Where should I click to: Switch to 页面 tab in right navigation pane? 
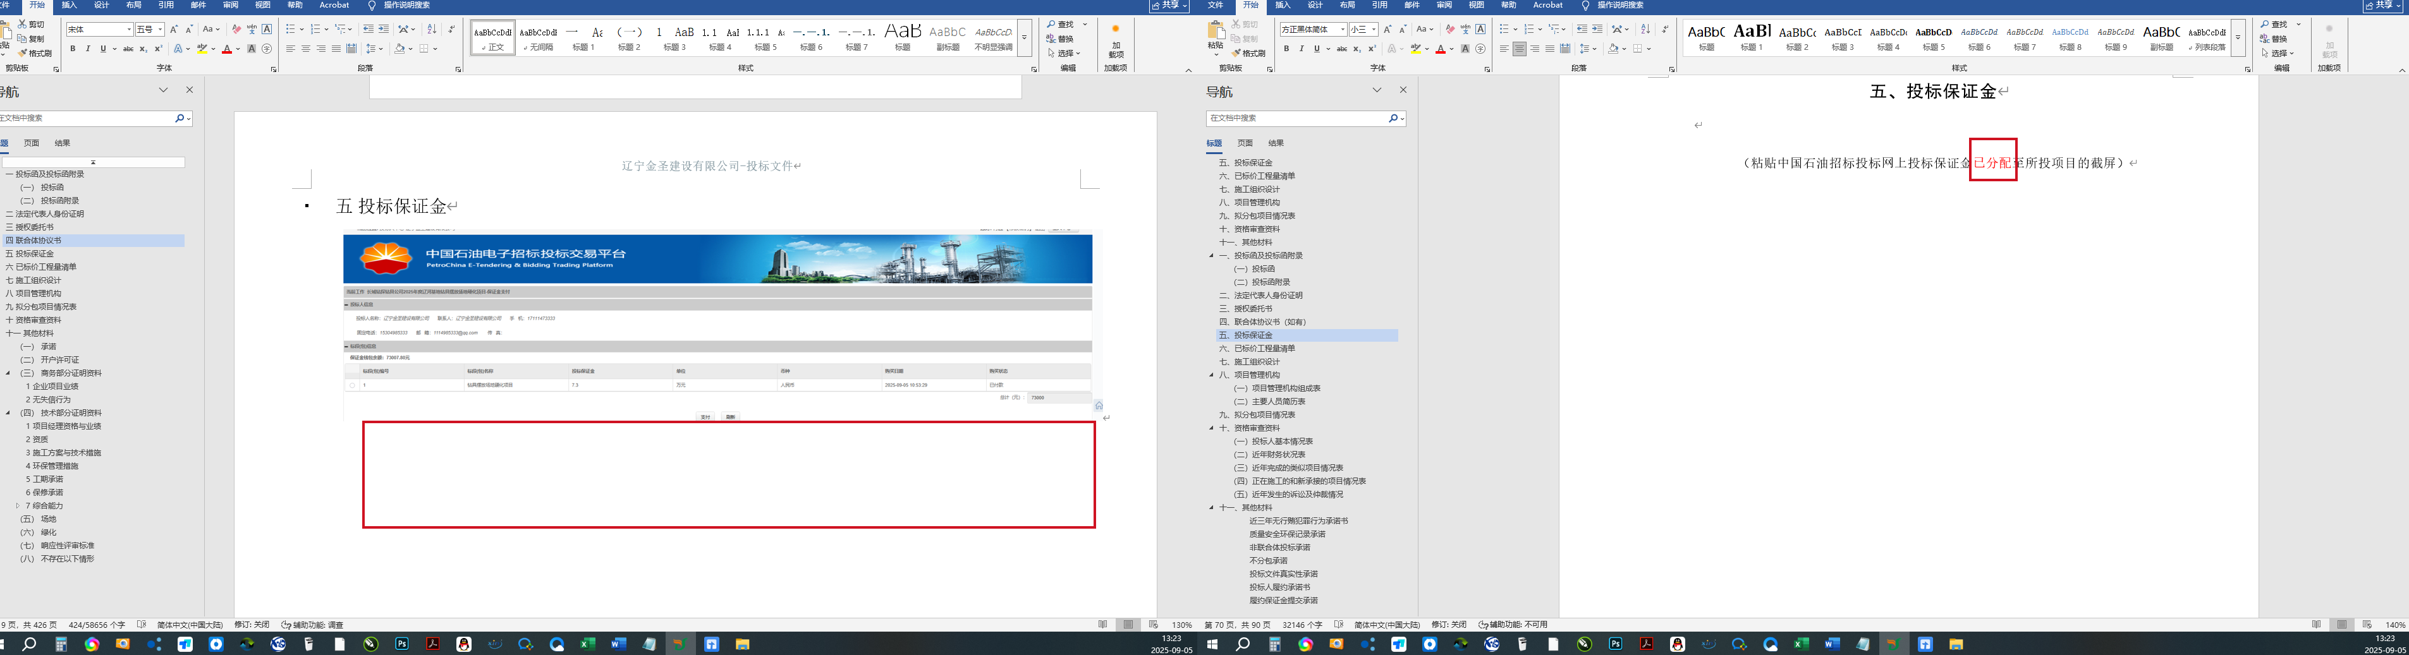[x=1245, y=143]
